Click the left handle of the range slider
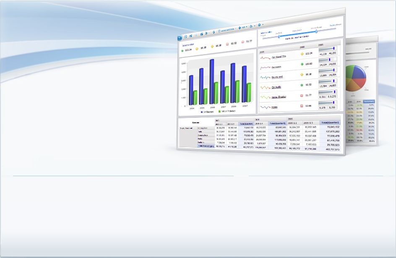The image size is (396, 258). click(x=279, y=36)
